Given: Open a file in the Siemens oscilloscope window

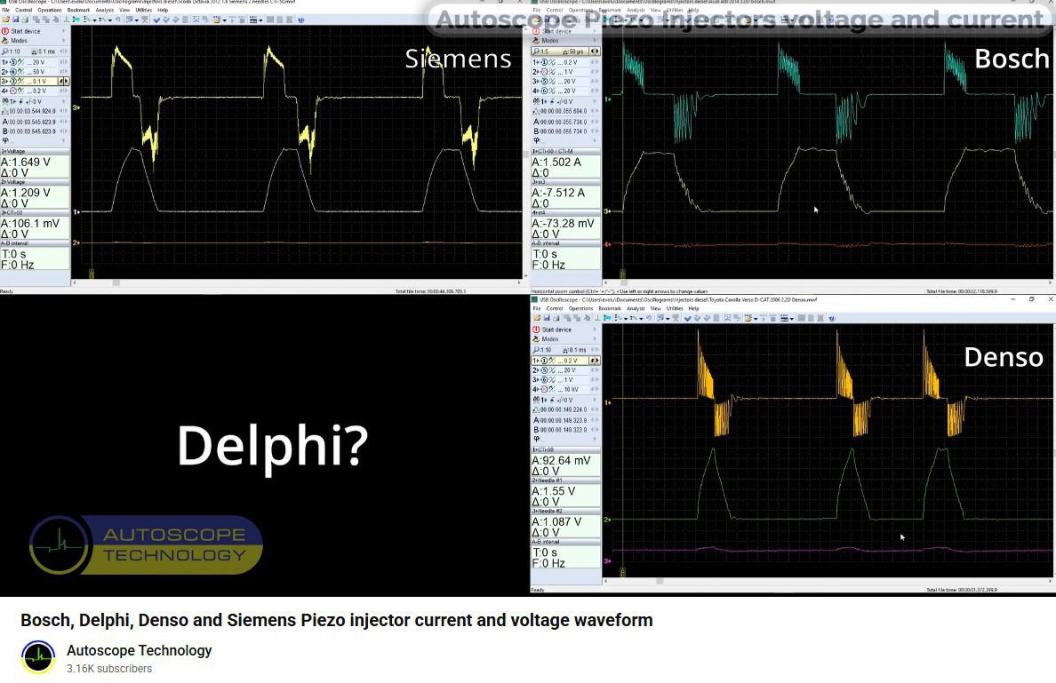Looking at the screenshot, I should [6, 20].
